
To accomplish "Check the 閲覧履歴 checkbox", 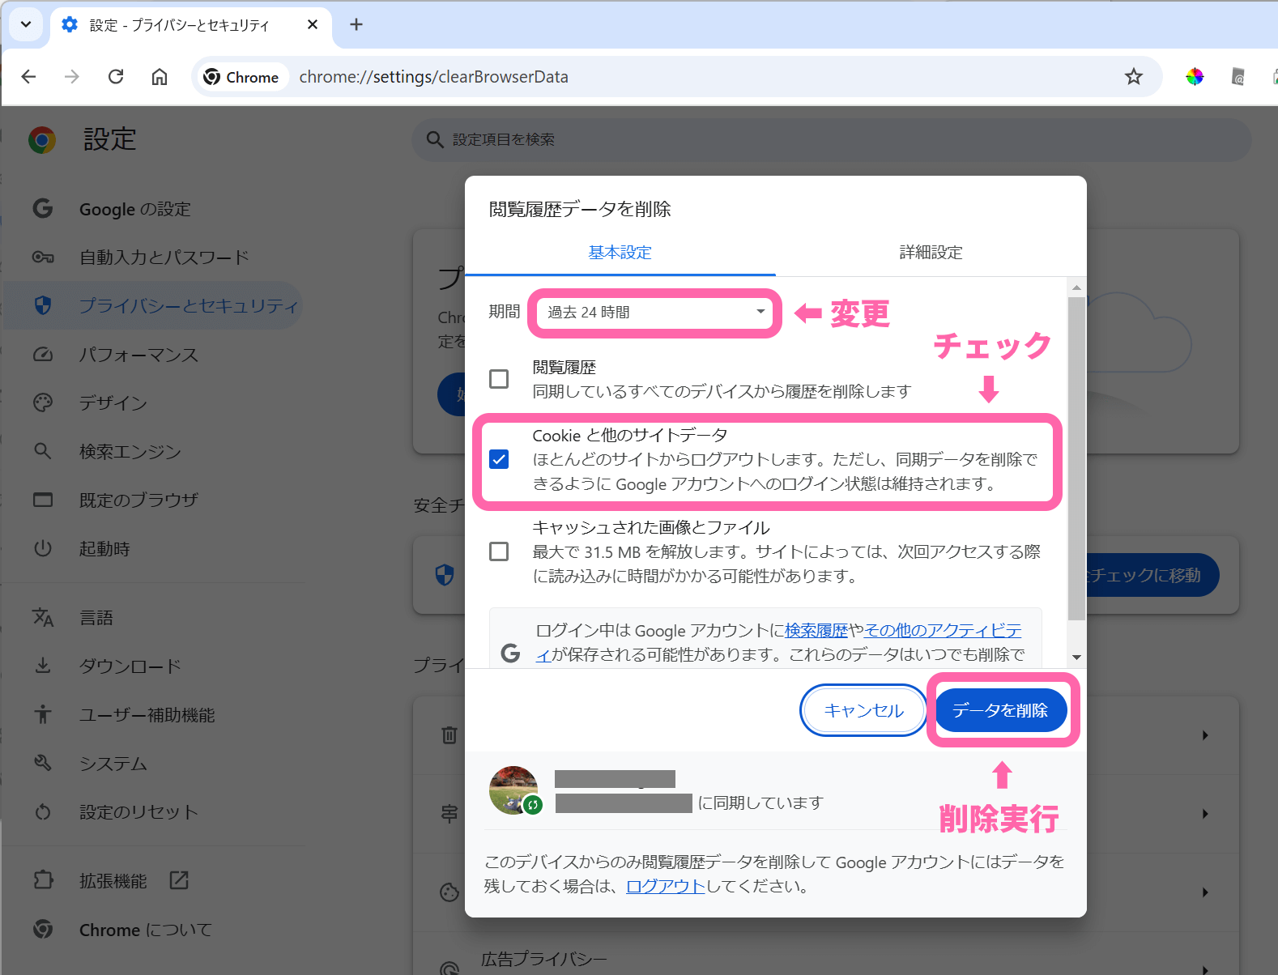I will pyautogui.click(x=499, y=379).
